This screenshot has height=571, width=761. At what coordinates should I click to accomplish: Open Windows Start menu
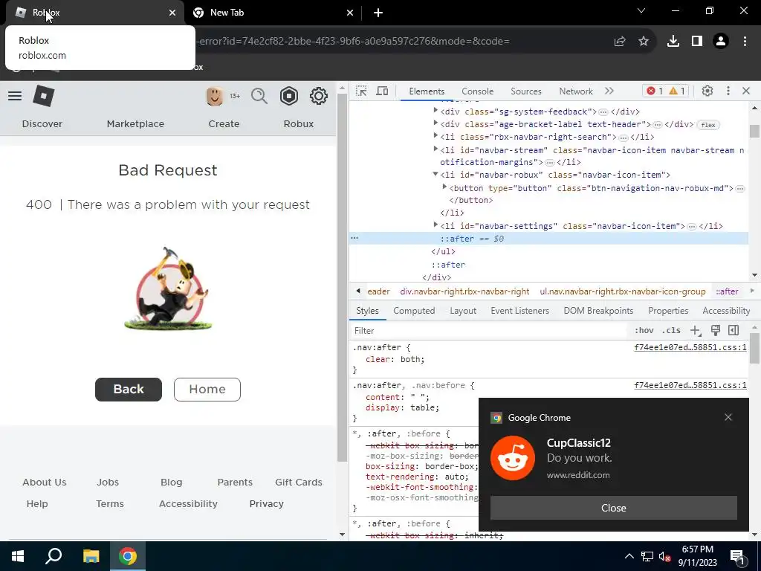click(18, 556)
